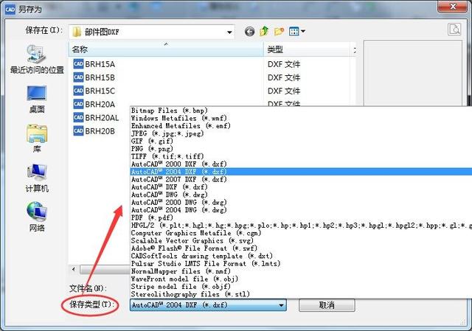Choose PNG (*.png) format
The width and height of the screenshot is (472, 331).
[x=301, y=149]
